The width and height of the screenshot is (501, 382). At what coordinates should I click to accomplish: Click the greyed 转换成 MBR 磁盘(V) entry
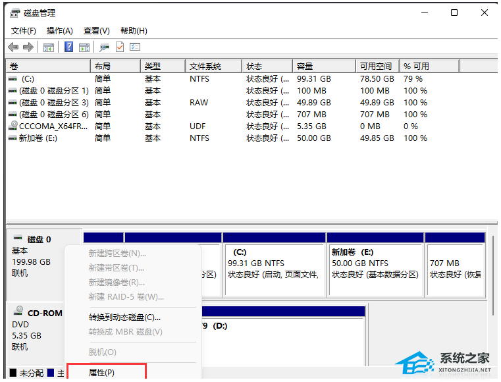coord(126,332)
